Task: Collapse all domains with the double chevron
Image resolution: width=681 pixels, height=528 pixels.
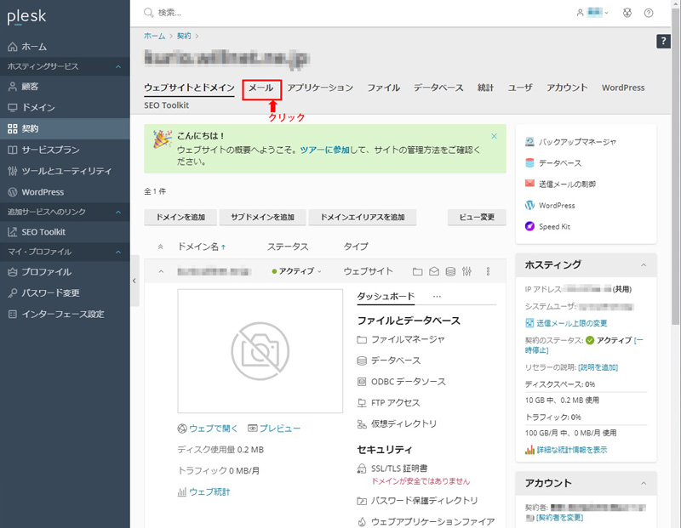Action: click(x=160, y=247)
